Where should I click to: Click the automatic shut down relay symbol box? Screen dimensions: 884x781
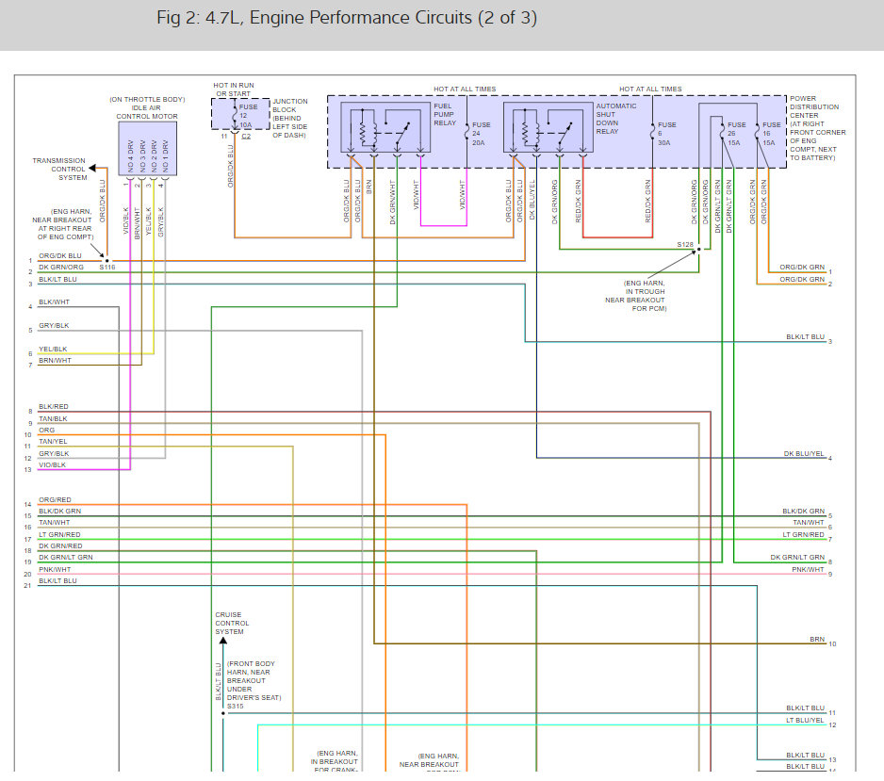[x=548, y=128]
